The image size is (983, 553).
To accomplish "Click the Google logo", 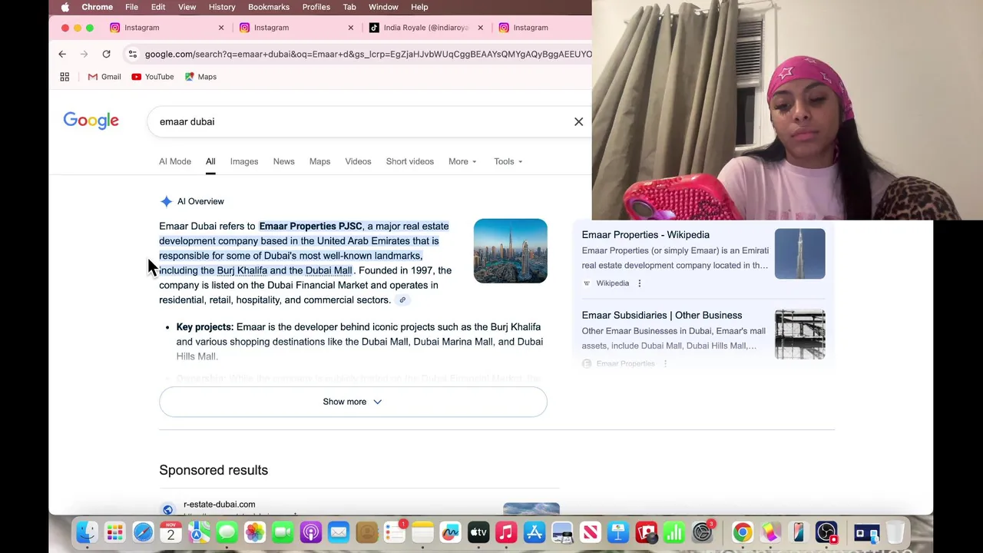I will click(x=91, y=121).
